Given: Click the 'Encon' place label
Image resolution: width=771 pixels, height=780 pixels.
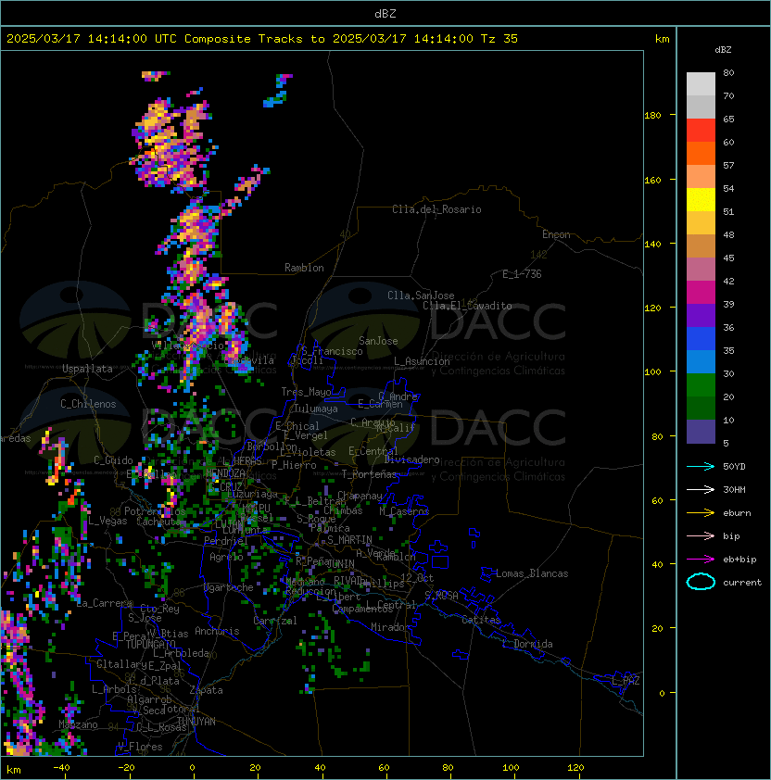Looking at the screenshot, I should pyautogui.click(x=556, y=234).
